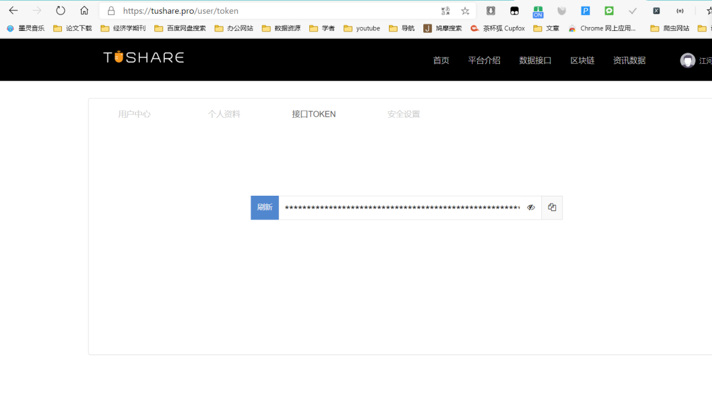This screenshot has width=712, height=400.
Task: Click the address bar URL
Action: [181, 11]
